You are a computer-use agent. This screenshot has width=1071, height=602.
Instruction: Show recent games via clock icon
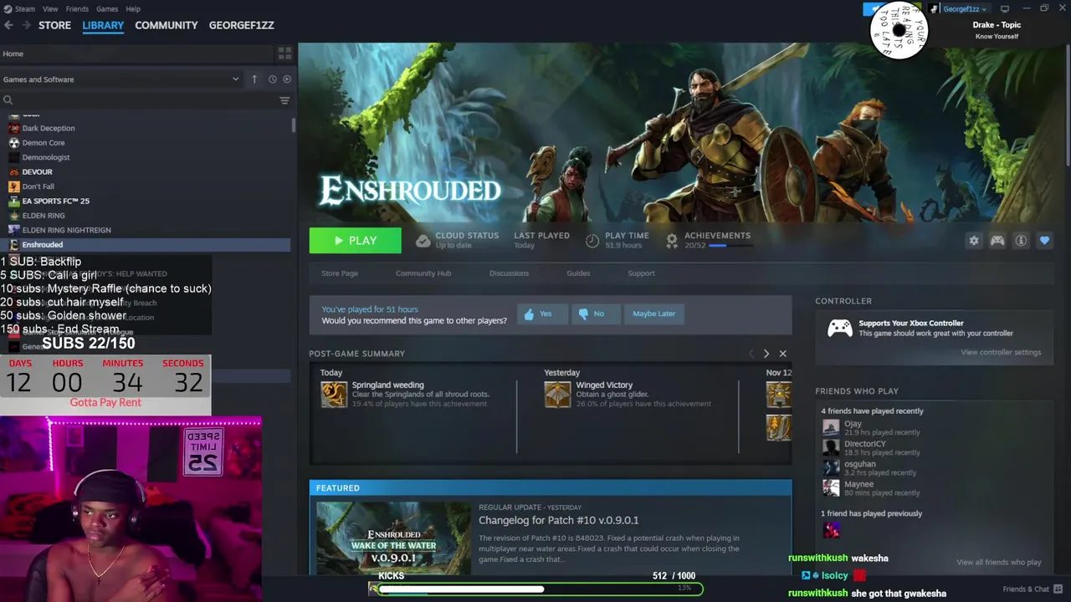pos(272,79)
